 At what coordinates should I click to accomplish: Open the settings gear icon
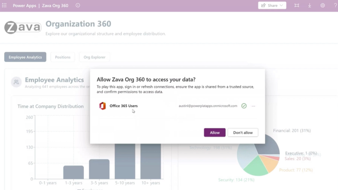(x=322, y=5)
